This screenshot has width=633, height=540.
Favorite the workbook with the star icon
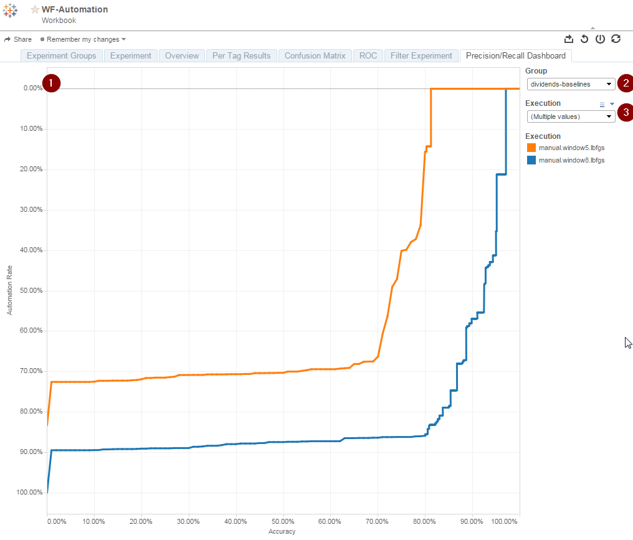[35, 9]
